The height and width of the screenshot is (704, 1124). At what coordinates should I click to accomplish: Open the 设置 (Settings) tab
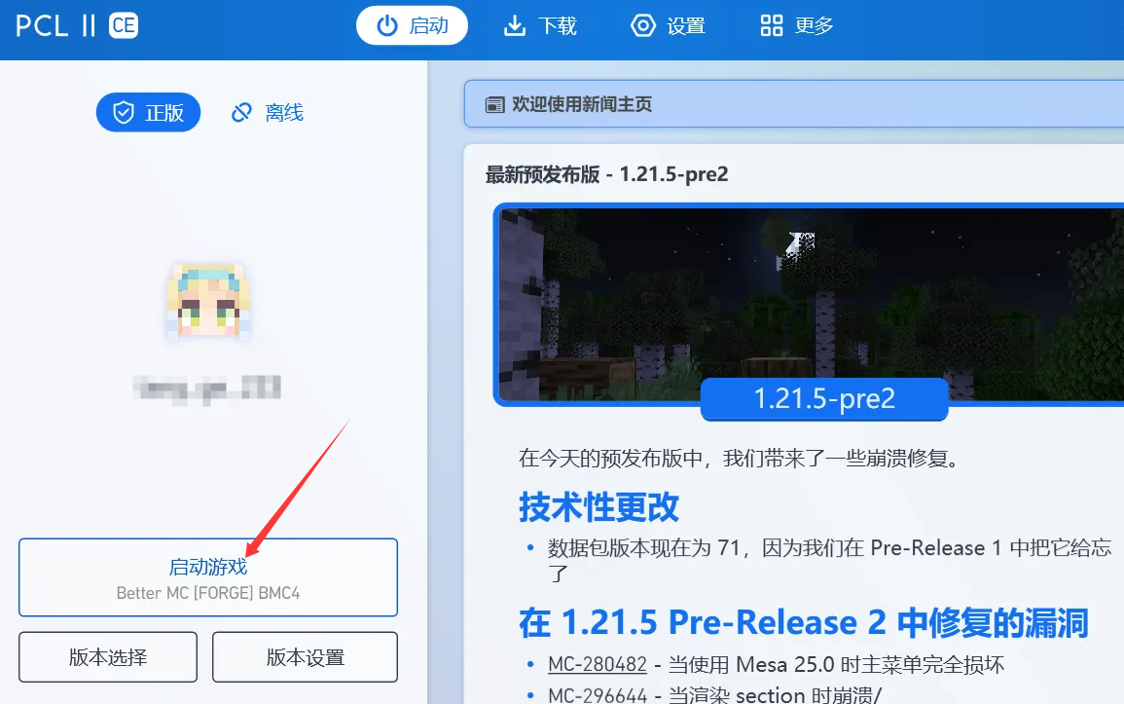point(669,26)
